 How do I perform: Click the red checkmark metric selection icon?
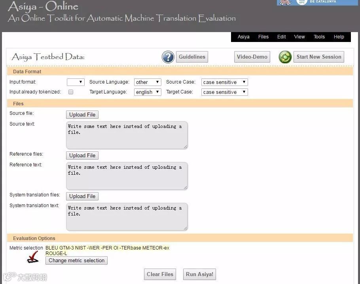(33, 257)
